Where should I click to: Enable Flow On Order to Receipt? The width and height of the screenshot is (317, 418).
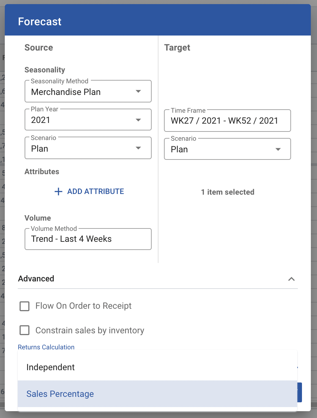tap(25, 306)
